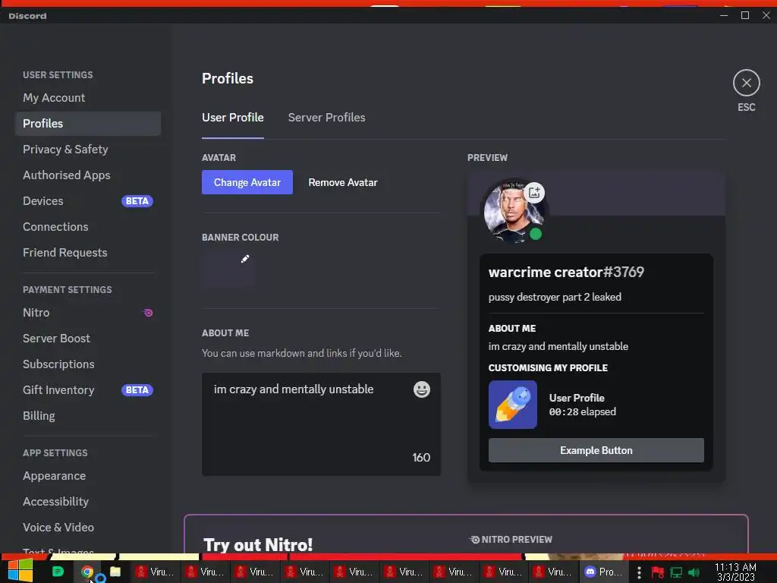Click the 'Try out Nitro!' heading
Viewport: 777px width, 583px height.
pyautogui.click(x=258, y=545)
